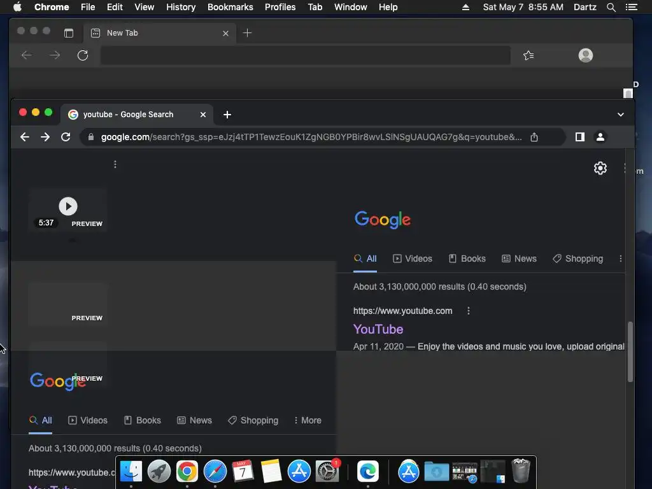Click the google.com address bar URL
This screenshot has height=489, width=652.
(x=311, y=137)
